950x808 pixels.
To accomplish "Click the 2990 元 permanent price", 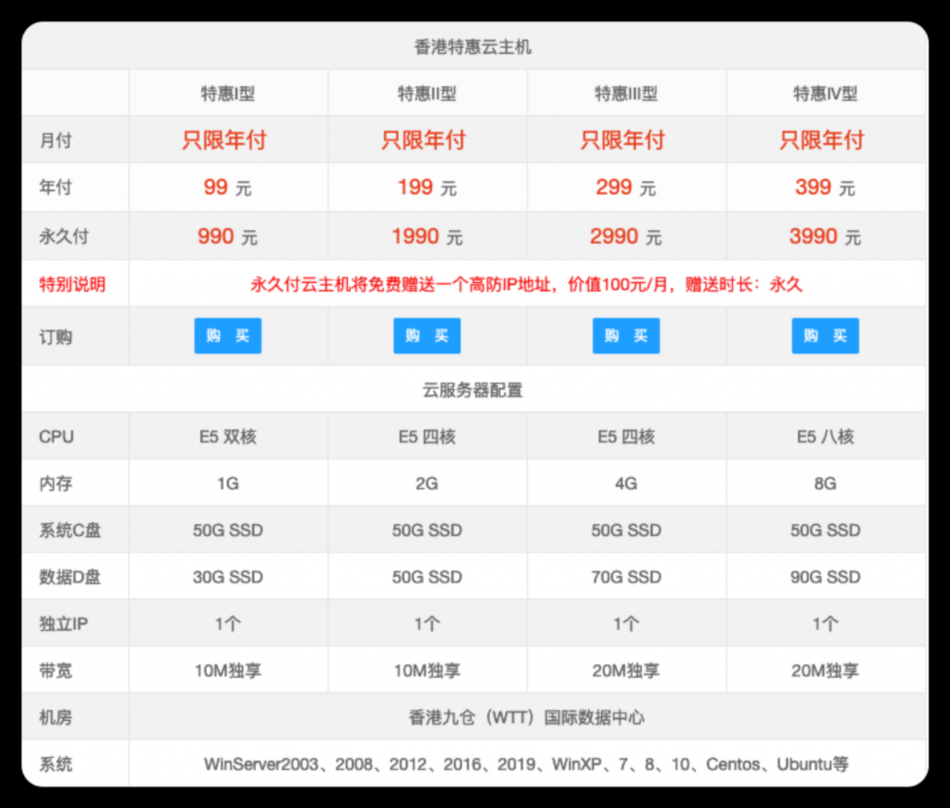I will [626, 237].
